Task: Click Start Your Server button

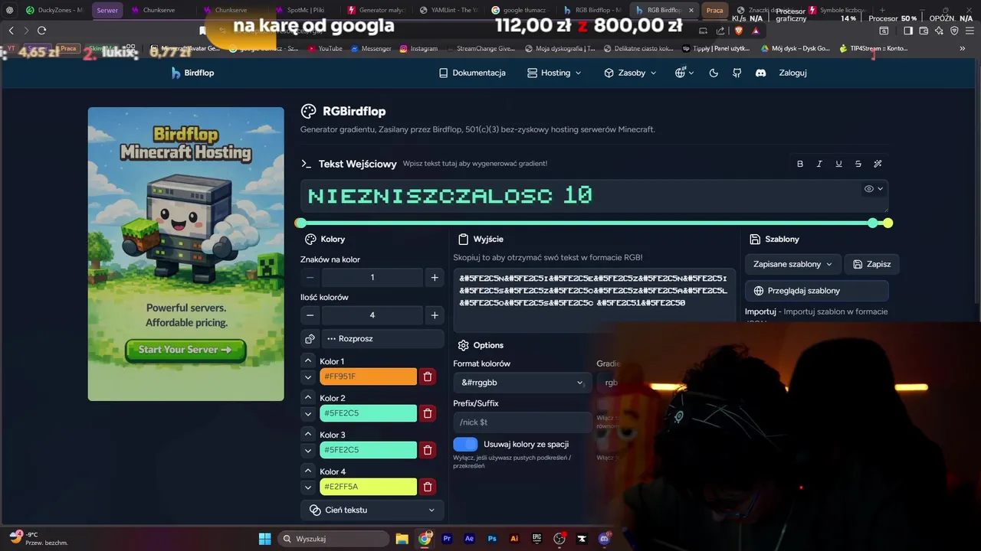Action: point(185,350)
